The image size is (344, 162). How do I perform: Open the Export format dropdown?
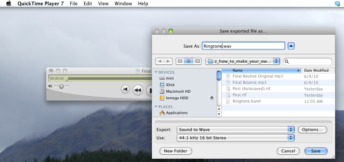pos(235,129)
